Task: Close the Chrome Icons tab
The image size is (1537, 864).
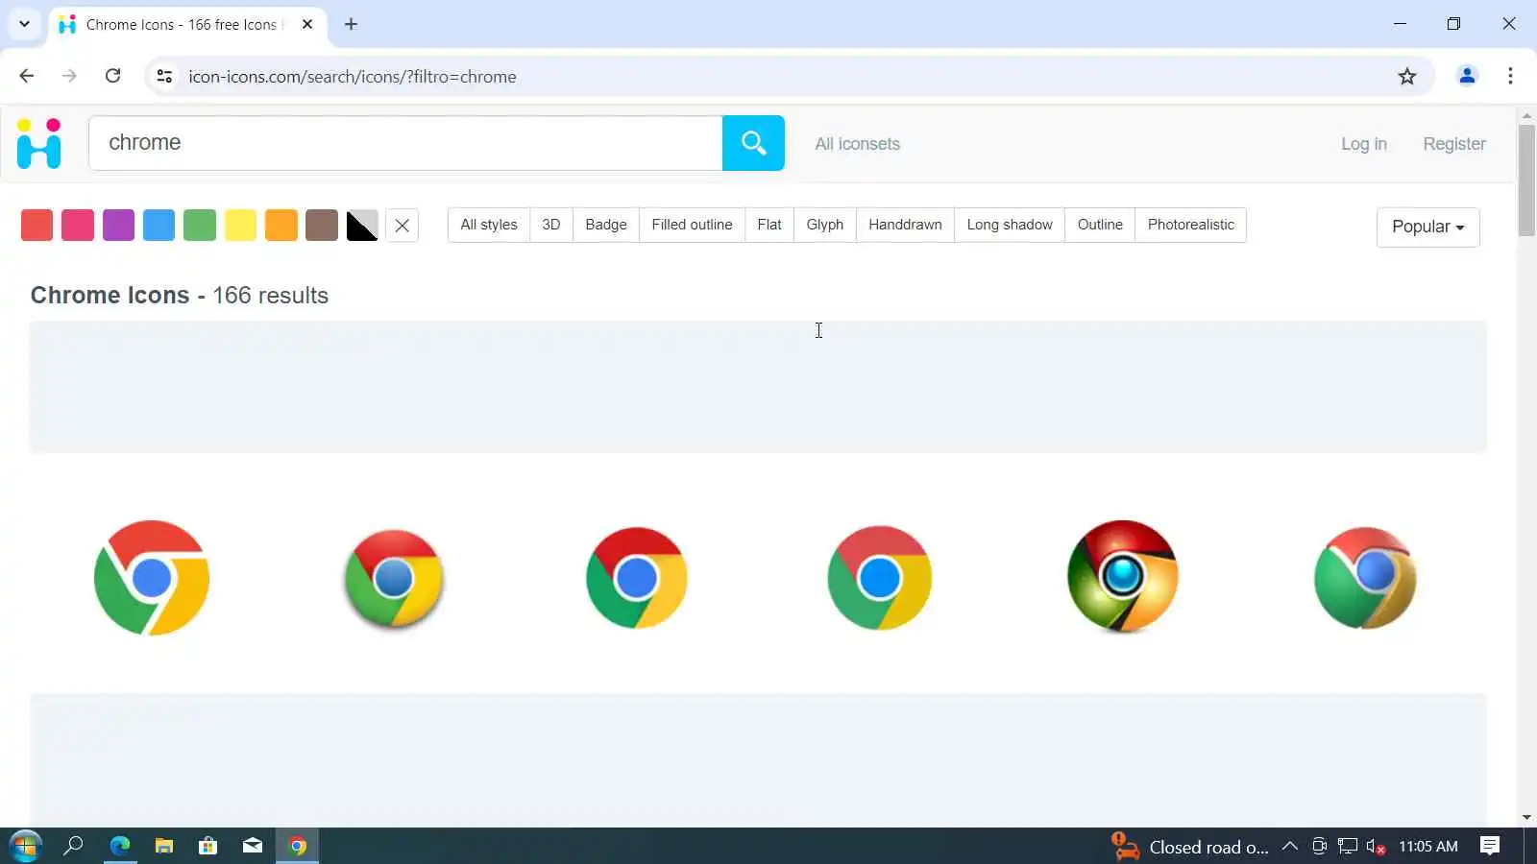Action: point(307,24)
